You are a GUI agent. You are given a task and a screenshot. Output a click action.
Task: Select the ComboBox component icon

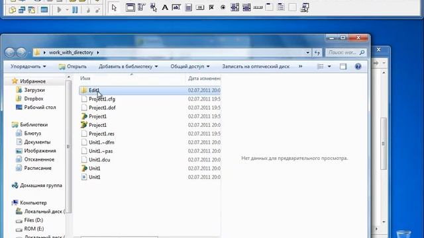246,7
